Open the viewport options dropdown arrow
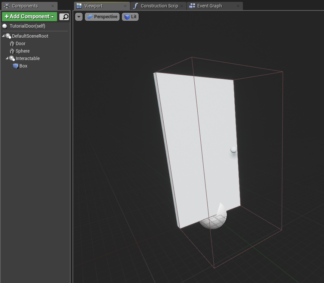Screen dimensions: 324x283 click(79, 17)
